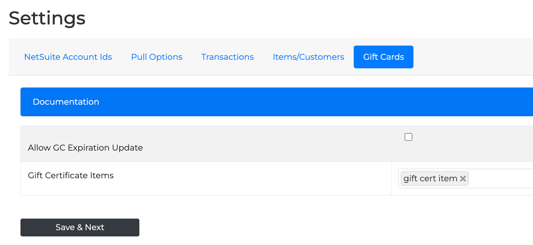The image size is (533, 245).
Task: Go to the Transactions tab
Action: pyautogui.click(x=228, y=57)
